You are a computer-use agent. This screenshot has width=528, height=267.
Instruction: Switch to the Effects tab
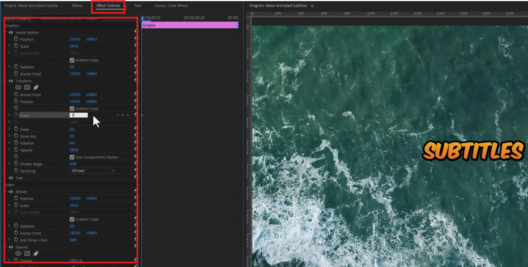pyautogui.click(x=77, y=6)
